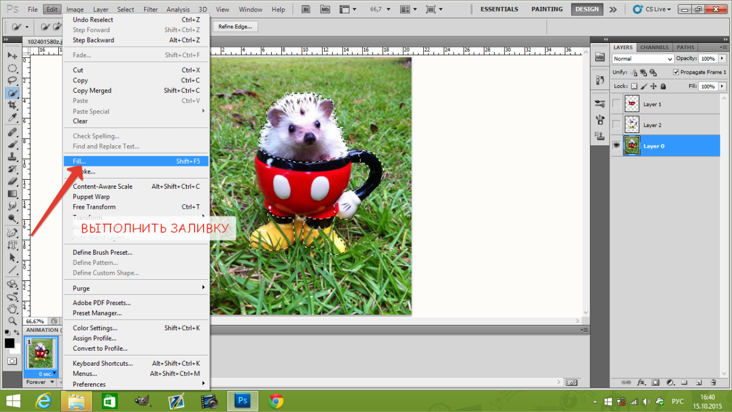Expand the Opacity slider arrow
732x412 pixels.
(x=722, y=58)
